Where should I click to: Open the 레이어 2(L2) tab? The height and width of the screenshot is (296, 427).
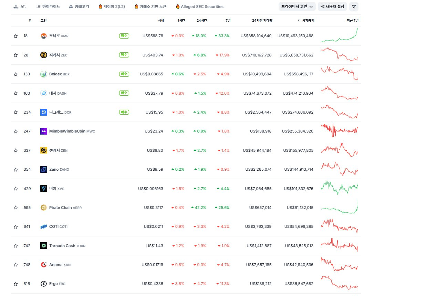[x=112, y=7]
